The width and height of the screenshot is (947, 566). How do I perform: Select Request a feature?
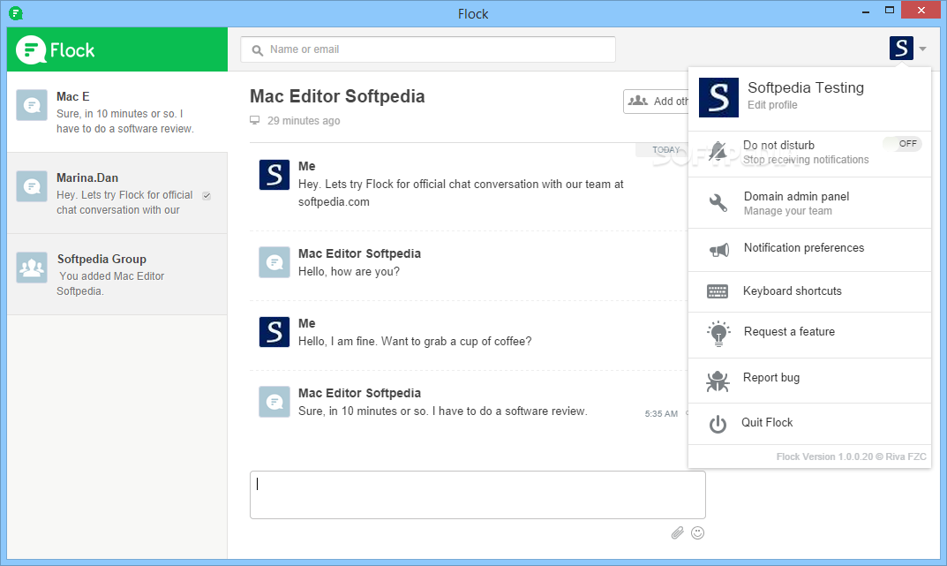pyautogui.click(x=809, y=335)
